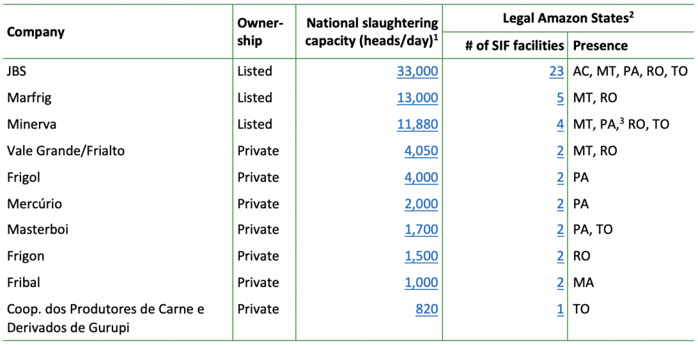Click the Company column header
The height and width of the screenshot is (345, 698).
point(35,32)
